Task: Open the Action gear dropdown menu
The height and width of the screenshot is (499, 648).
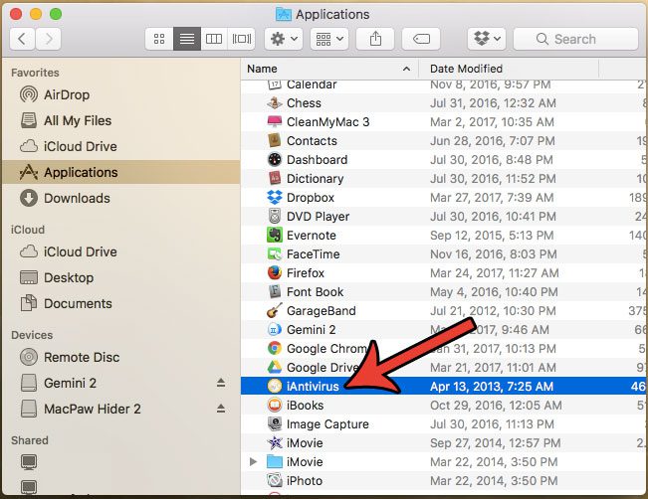Action: point(284,39)
